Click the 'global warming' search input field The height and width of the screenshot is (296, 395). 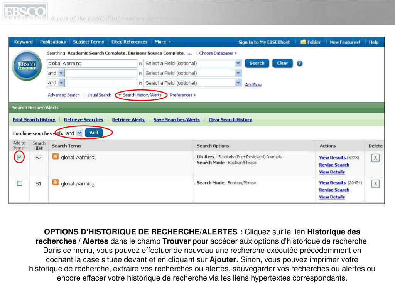[x=92, y=64]
